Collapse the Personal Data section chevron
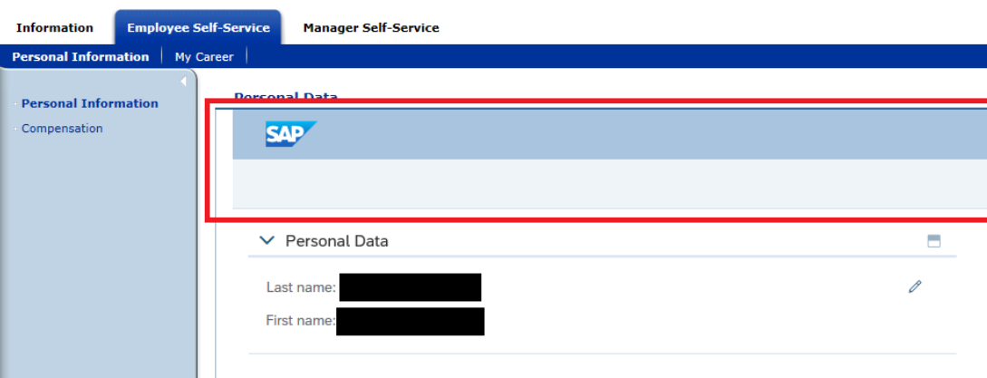Screen dimensions: 987x378 tap(267, 240)
